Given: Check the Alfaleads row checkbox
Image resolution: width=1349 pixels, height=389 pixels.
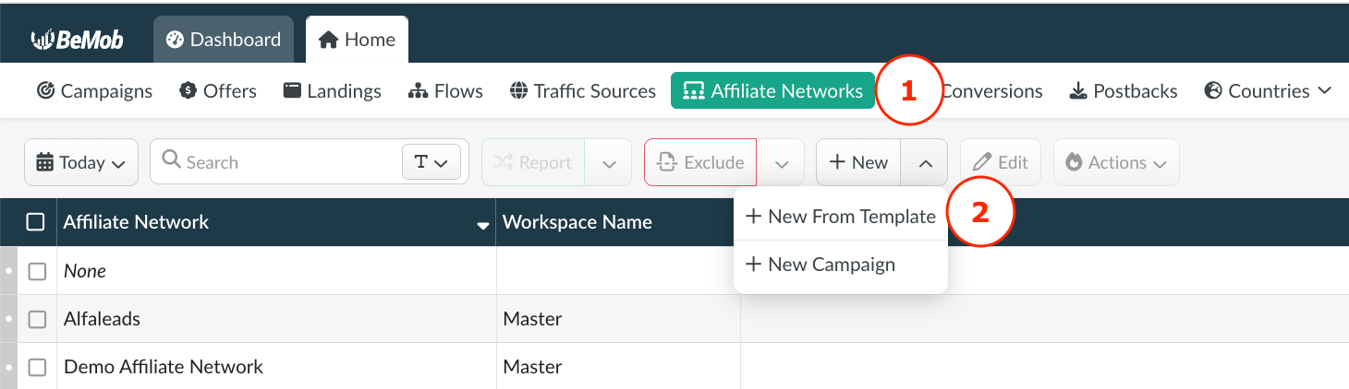Looking at the screenshot, I should (x=37, y=319).
